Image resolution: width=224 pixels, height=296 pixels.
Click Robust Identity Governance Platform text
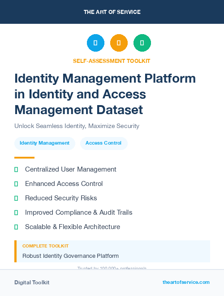pyautogui.click(x=71, y=256)
